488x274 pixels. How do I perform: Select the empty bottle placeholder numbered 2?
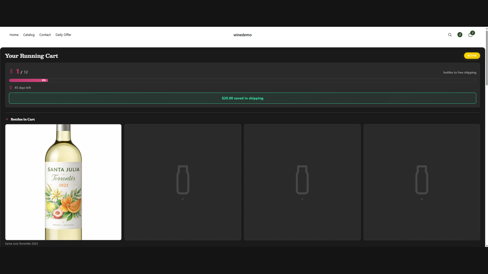(x=183, y=182)
